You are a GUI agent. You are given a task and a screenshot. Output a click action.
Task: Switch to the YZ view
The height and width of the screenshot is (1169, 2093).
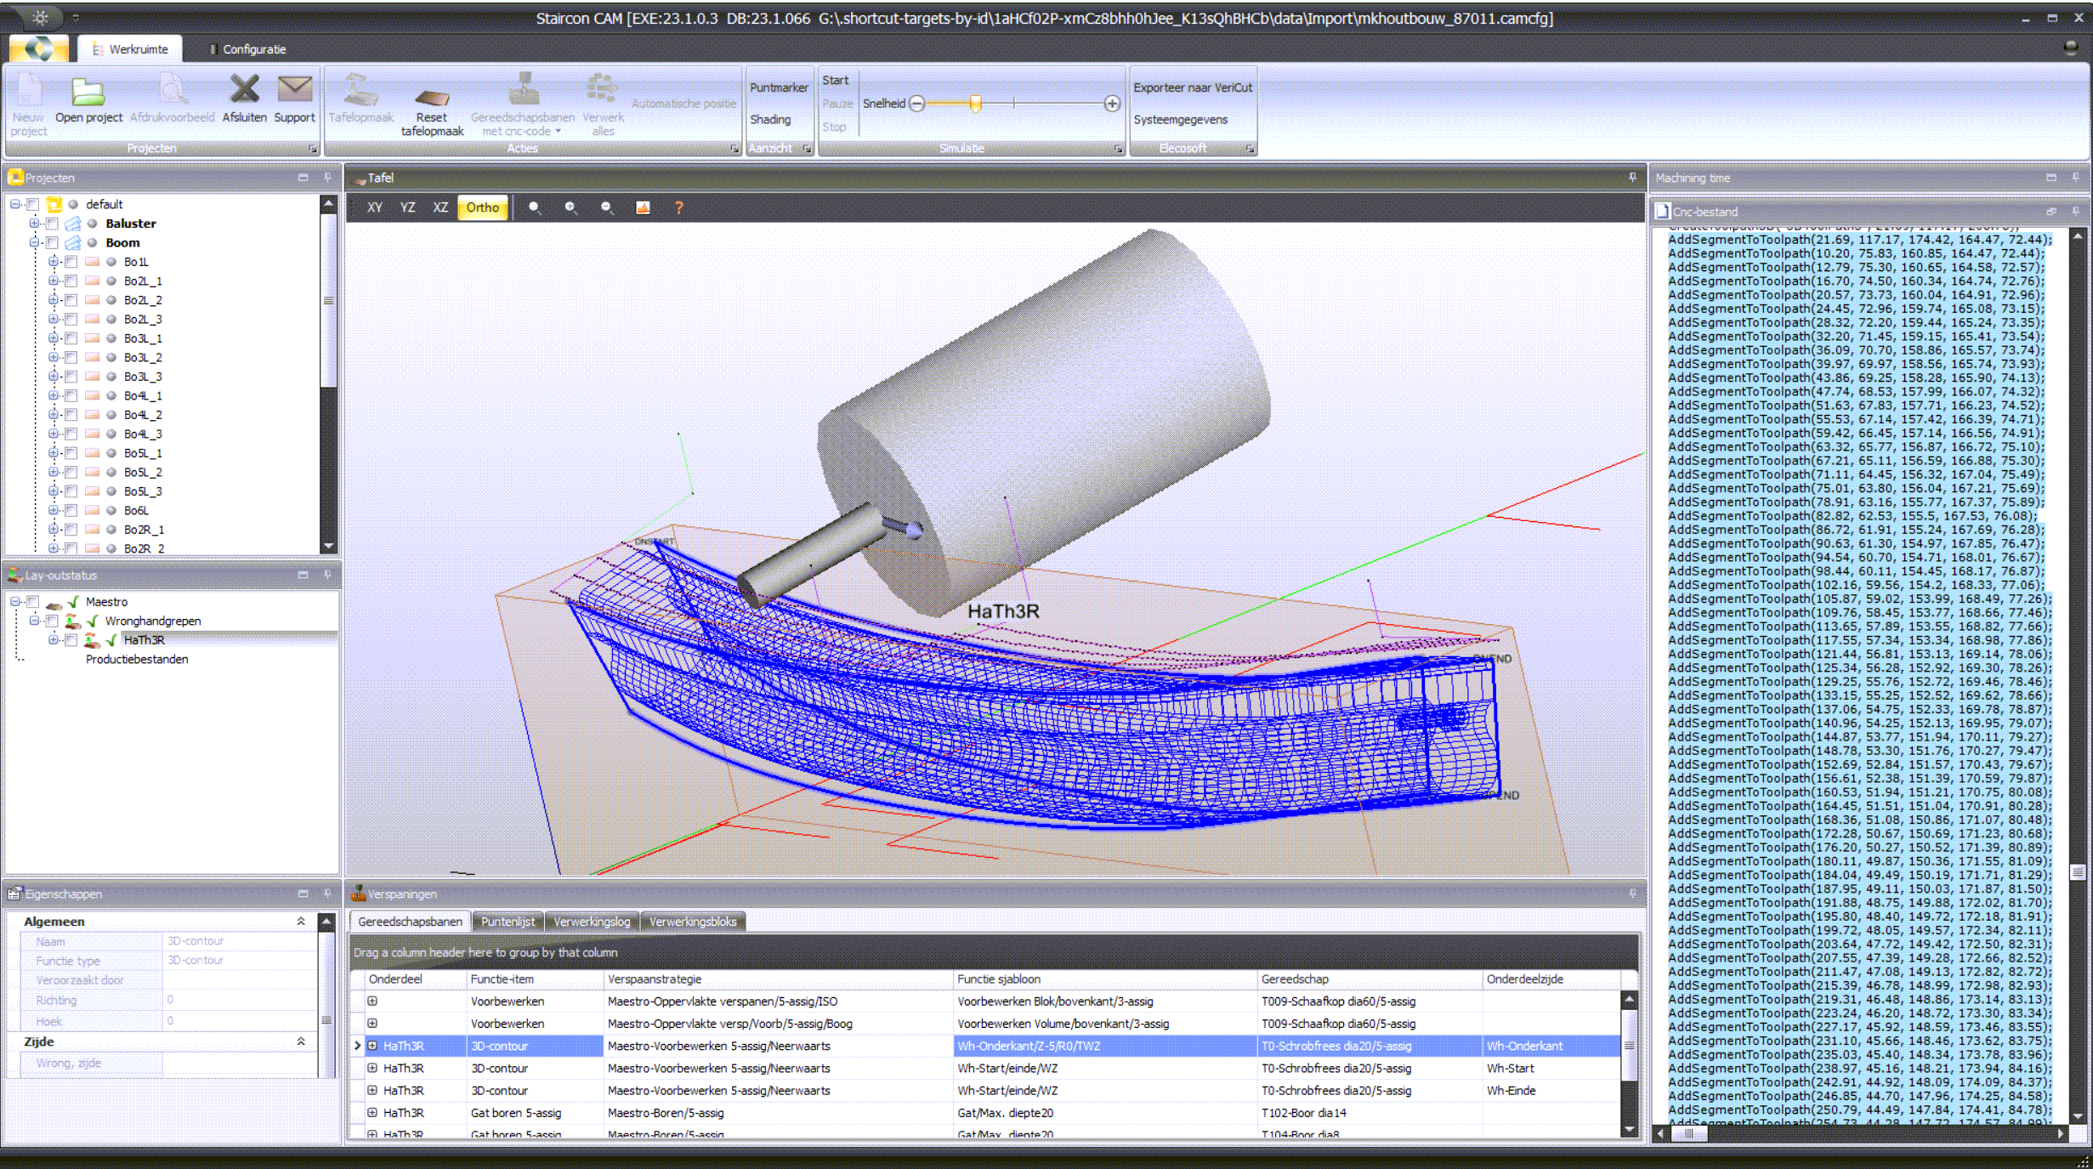point(407,207)
